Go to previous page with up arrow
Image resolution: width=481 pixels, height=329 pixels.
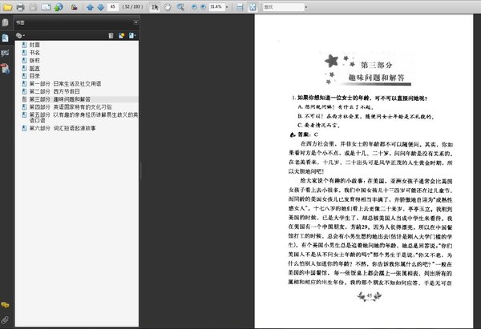click(x=89, y=7)
